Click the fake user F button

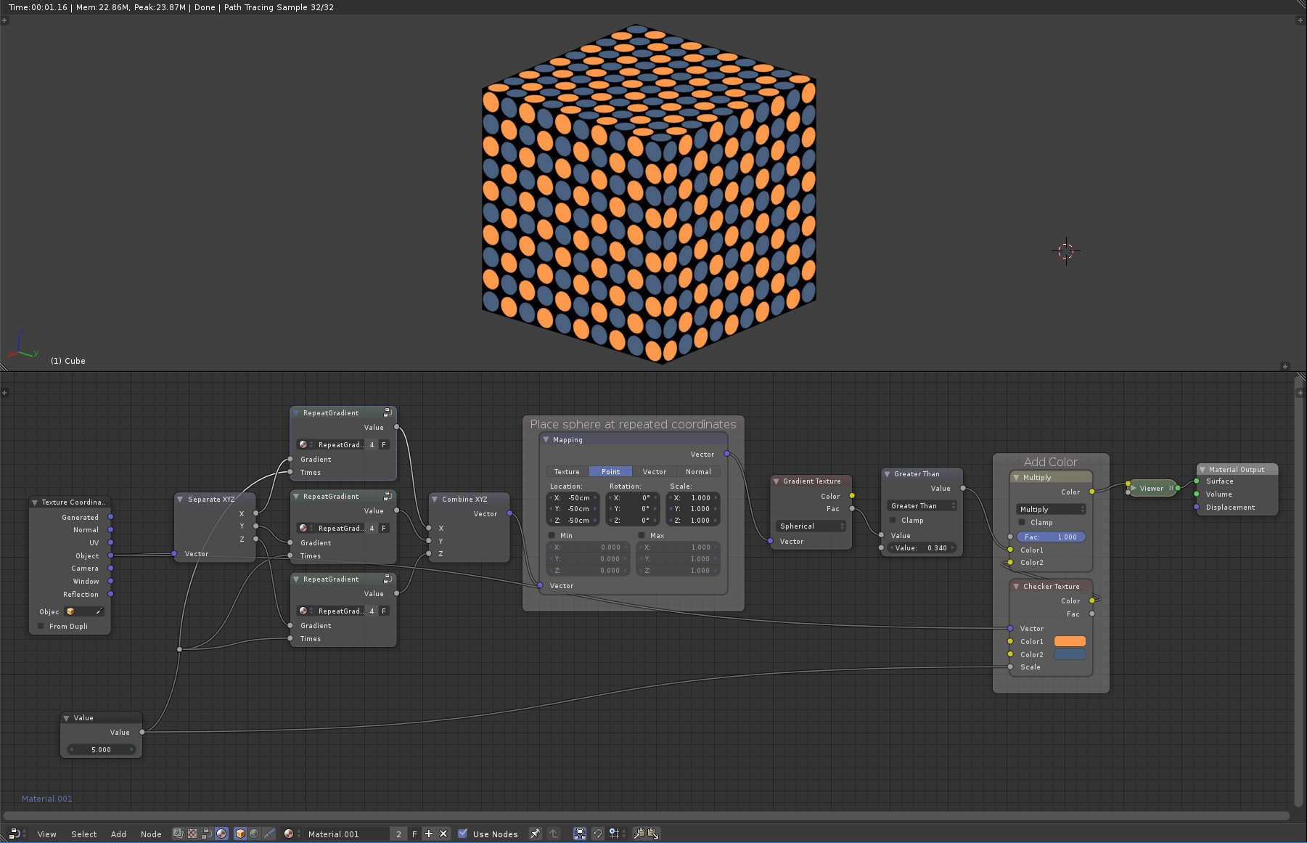click(x=414, y=834)
